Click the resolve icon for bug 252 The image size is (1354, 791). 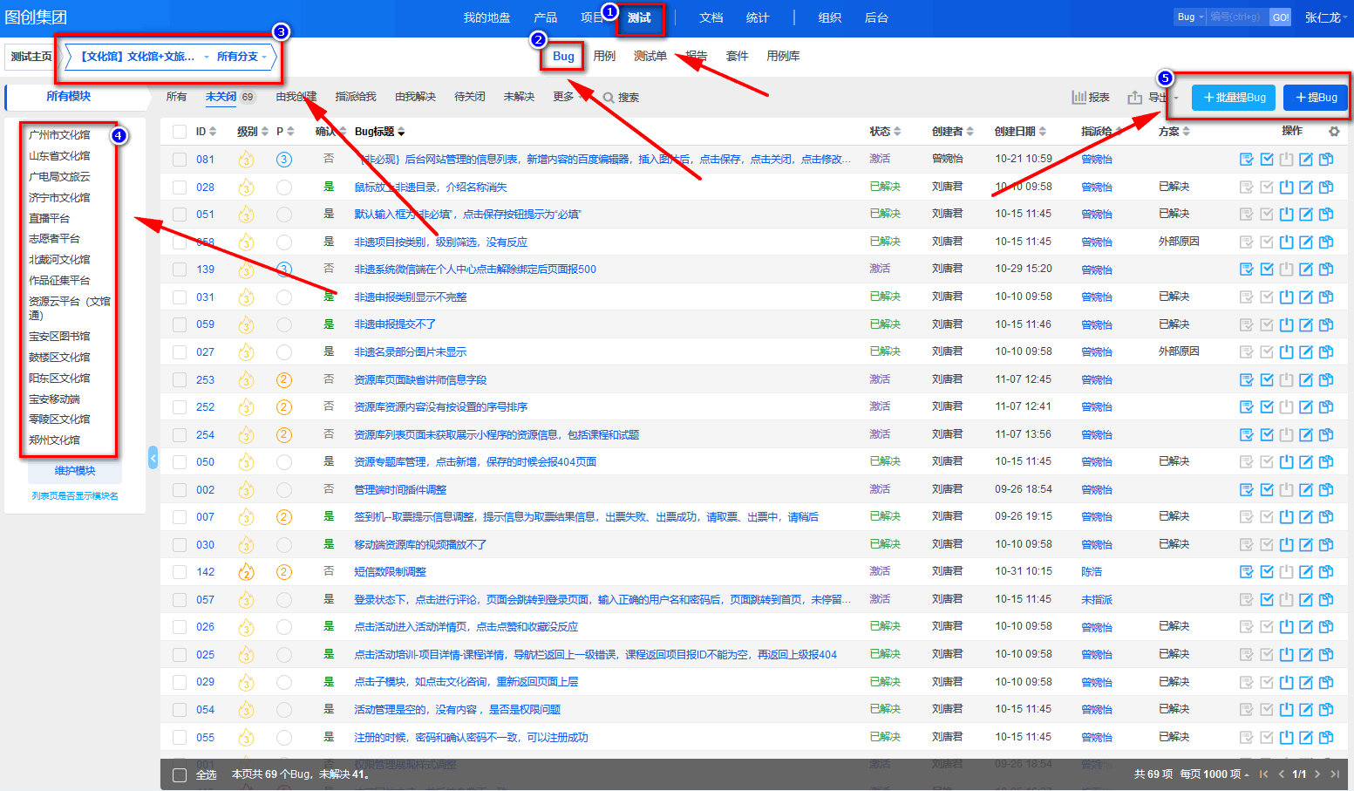tap(1267, 406)
